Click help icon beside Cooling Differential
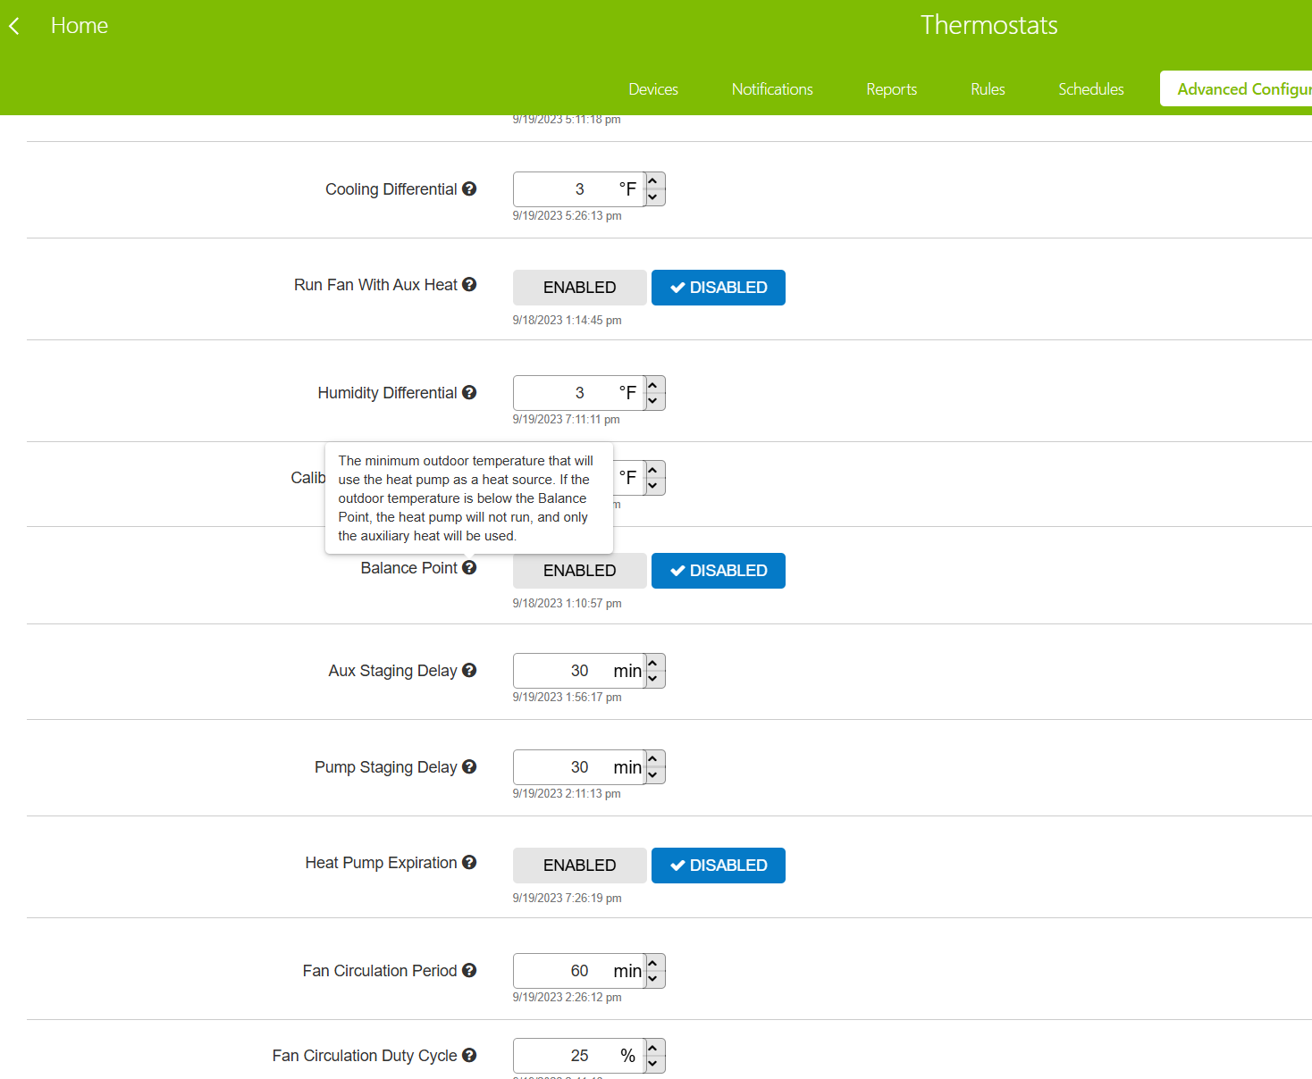 [x=469, y=188]
